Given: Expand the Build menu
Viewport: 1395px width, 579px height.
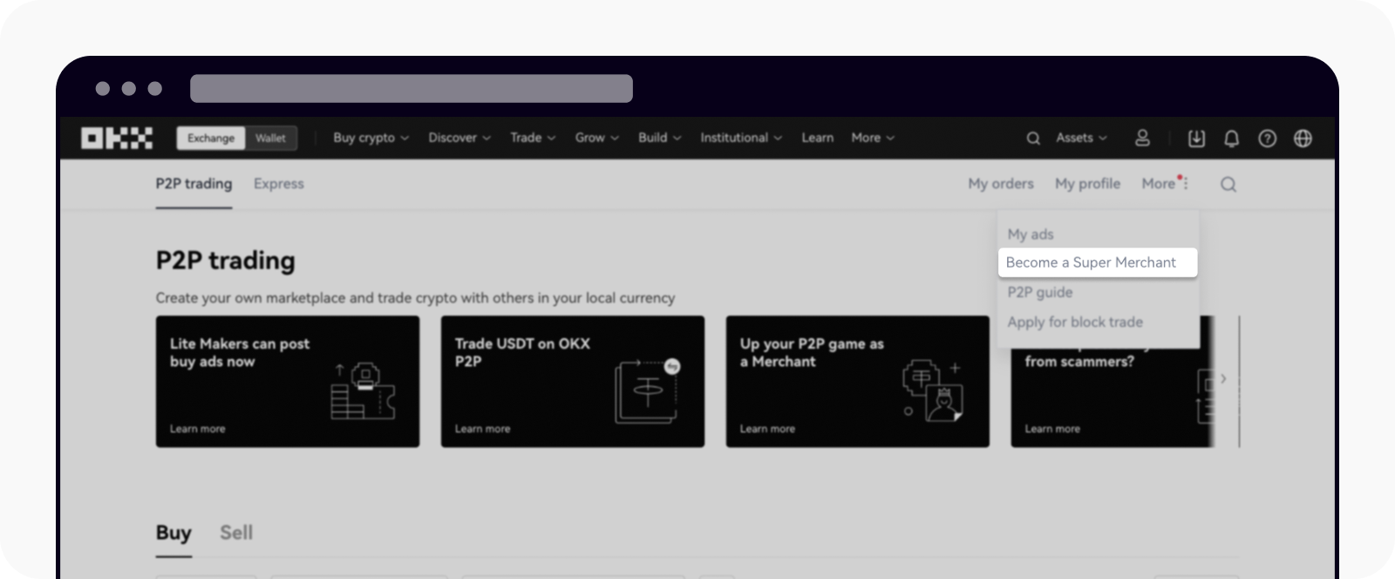Looking at the screenshot, I should (659, 138).
